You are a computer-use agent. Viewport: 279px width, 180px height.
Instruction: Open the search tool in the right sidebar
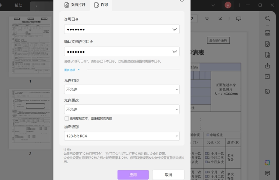(x=267, y=18)
